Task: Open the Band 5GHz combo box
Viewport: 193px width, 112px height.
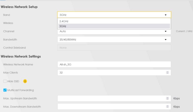Action: click(x=114, y=15)
